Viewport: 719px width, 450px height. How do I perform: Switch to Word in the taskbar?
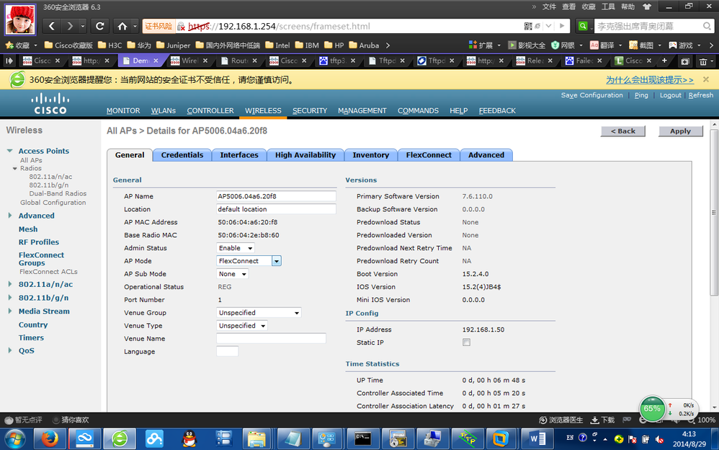537,439
